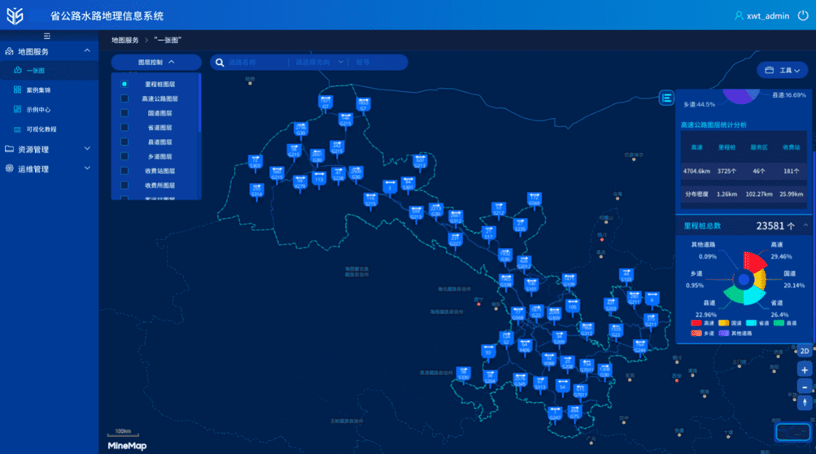Click the xwt_admin user profile icon
Viewport: 816px width, 454px height.
pyautogui.click(x=740, y=15)
